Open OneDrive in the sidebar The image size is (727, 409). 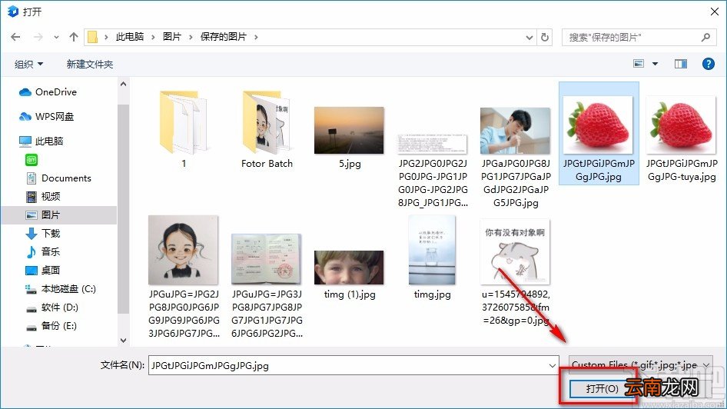pos(48,91)
